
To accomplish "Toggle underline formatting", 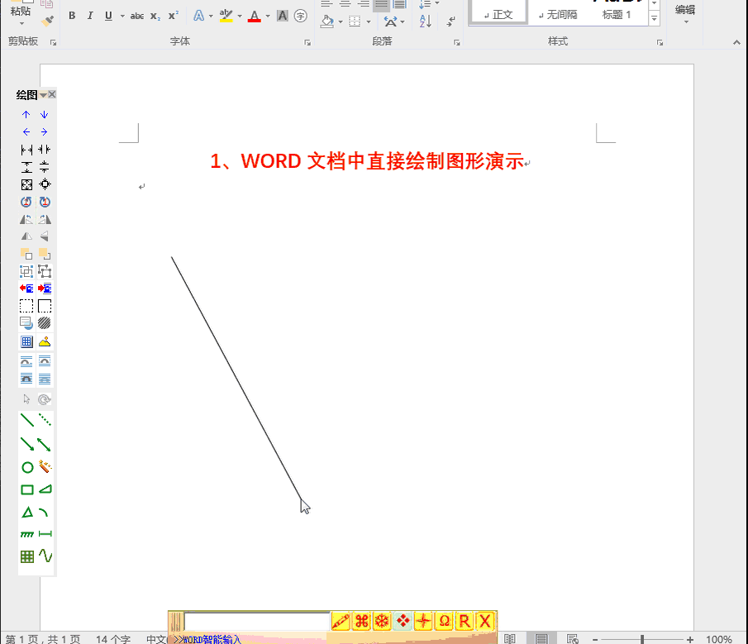I will pyautogui.click(x=108, y=16).
